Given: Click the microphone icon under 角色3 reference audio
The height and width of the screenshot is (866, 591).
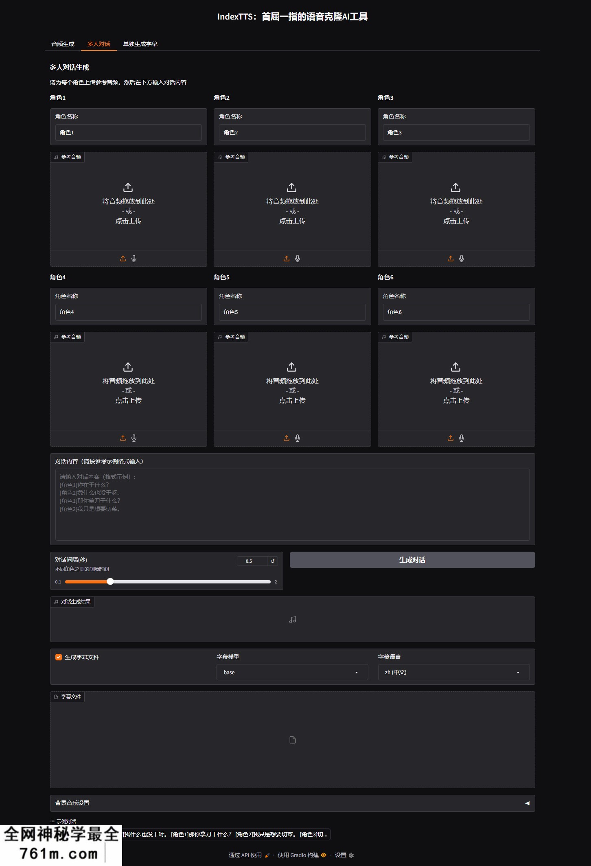Looking at the screenshot, I should tap(462, 259).
